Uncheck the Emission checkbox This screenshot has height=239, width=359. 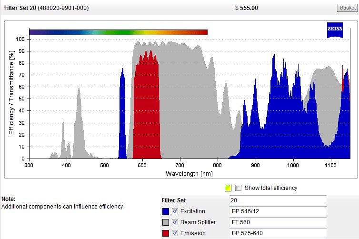click(x=175, y=233)
